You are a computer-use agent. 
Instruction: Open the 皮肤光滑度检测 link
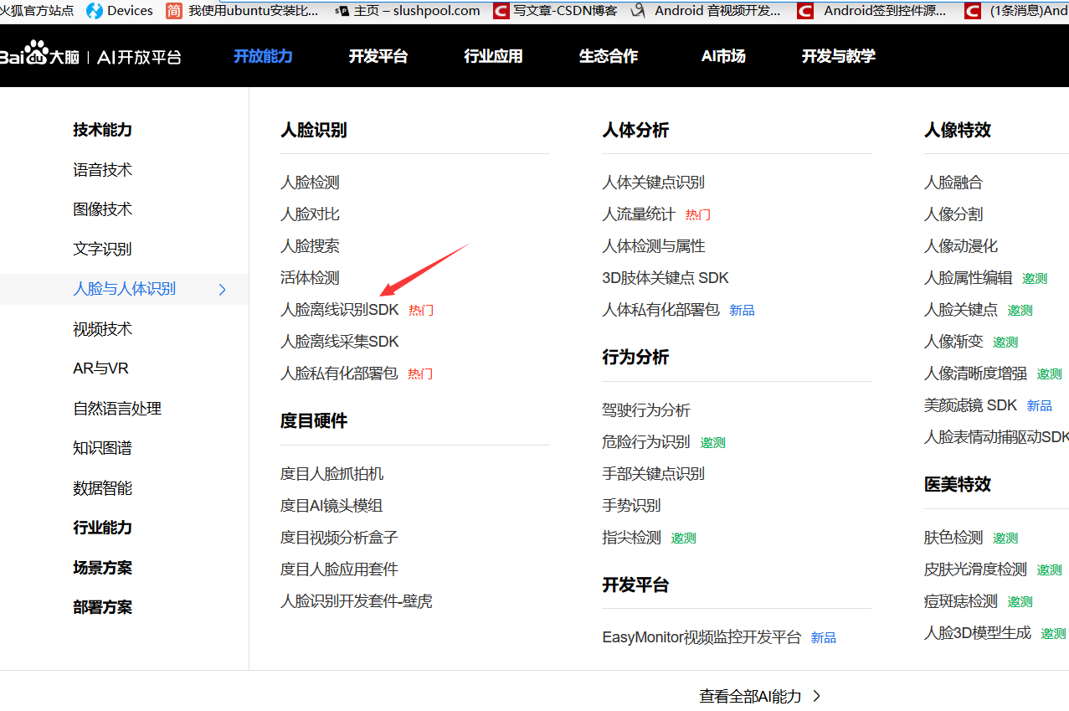pyautogui.click(x=975, y=569)
